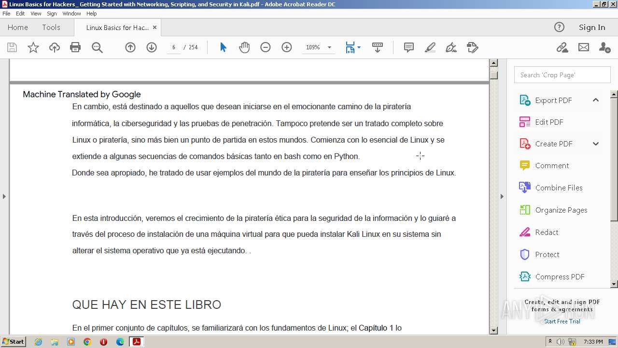Open the Sign menu
Image resolution: width=618 pixels, height=348 pixels.
pyautogui.click(x=52, y=14)
